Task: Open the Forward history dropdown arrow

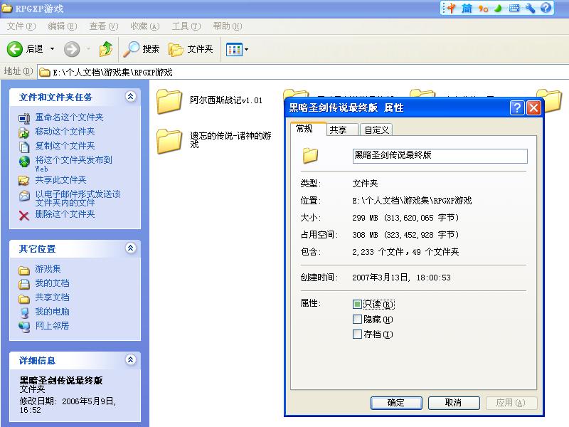Action: tap(88, 48)
